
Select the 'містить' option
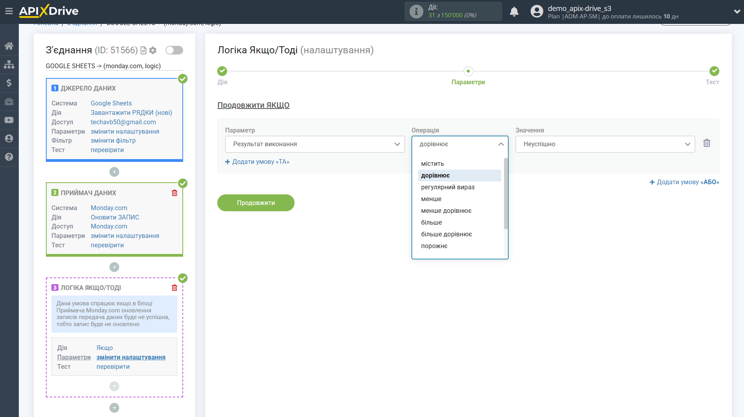[x=460, y=164]
